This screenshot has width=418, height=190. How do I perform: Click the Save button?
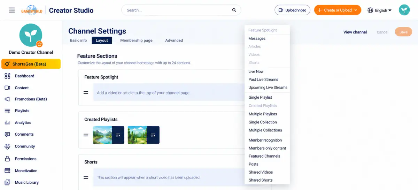[403, 32]
